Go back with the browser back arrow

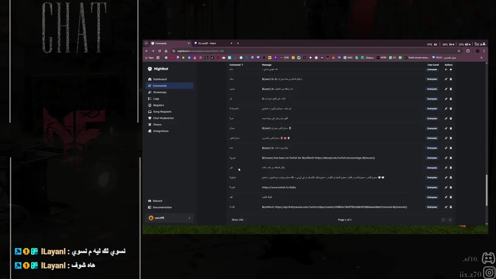pyautogui.click(x=146, y=51)
